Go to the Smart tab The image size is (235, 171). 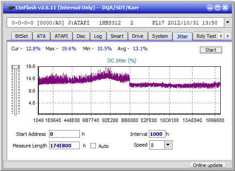pos(117,36)
